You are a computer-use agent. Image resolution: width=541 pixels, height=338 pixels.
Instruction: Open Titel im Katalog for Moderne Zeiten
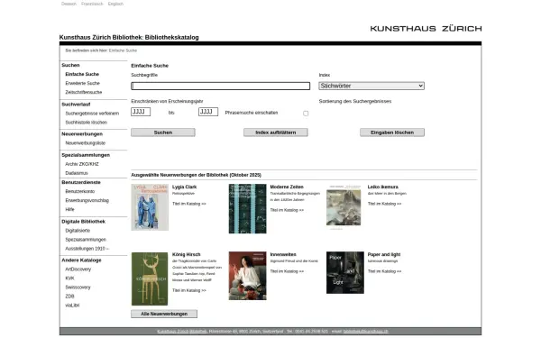coord(287,210)
